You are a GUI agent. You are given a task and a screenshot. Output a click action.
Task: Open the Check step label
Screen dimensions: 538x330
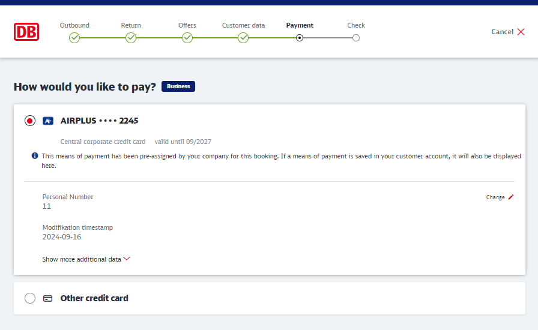pos(356,25)
